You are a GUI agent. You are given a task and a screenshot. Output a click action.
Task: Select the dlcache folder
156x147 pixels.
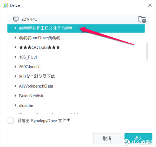26,105
